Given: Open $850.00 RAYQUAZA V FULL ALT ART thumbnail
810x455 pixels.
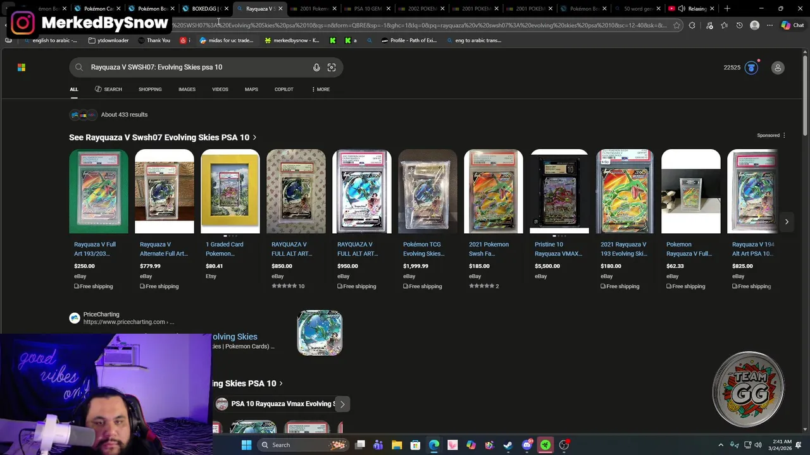Looking at the screenshot, I should point(296,191).
